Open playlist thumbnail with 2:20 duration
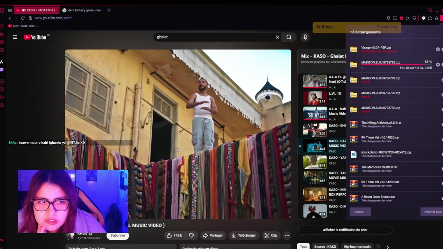This screenshot has height=249, width=443. [x=315, y=130]
